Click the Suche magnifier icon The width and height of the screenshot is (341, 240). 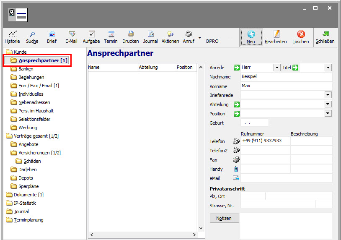(32, 34)
